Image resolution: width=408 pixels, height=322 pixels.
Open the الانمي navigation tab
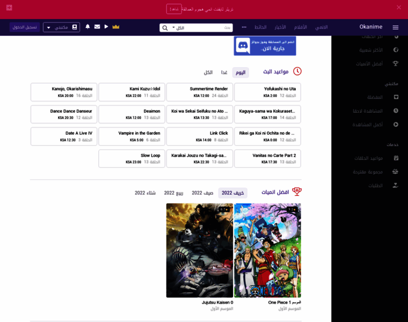[x=322, y=27]
